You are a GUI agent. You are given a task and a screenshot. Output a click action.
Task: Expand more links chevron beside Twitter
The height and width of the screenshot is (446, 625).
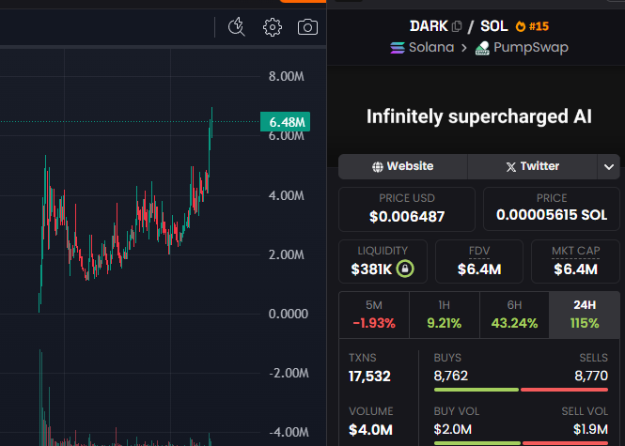coord(609,166)
